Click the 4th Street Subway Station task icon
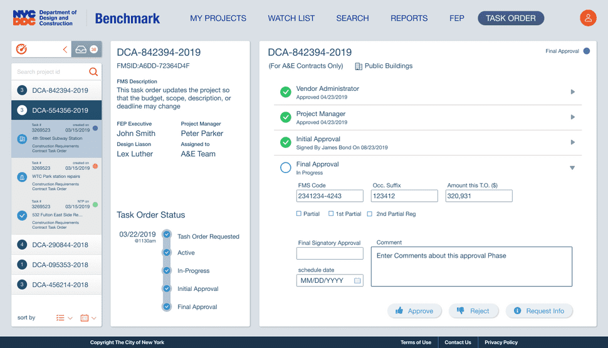This screenshot has height=348, width=608. (x=22, y=139)
